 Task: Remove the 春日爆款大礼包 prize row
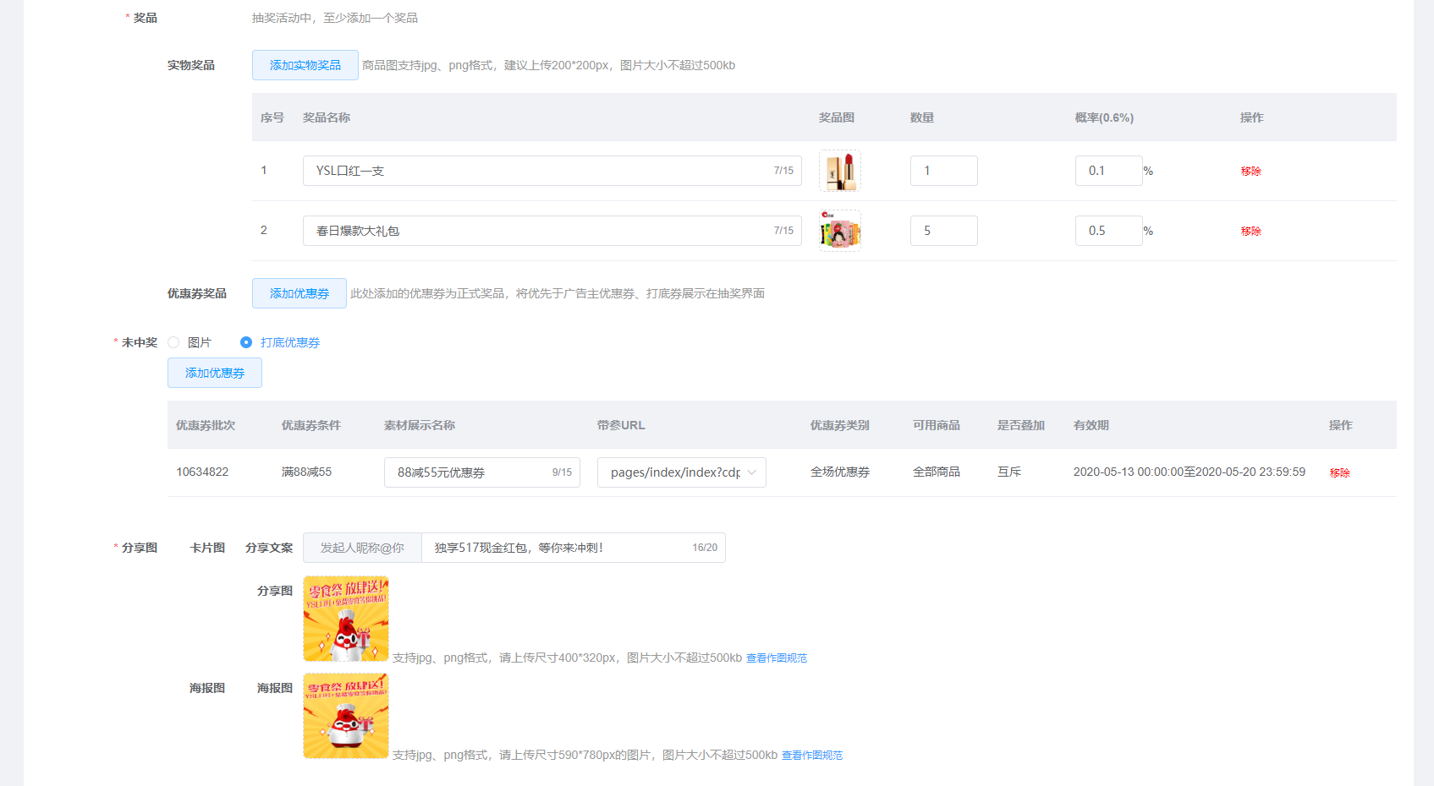1250,231
